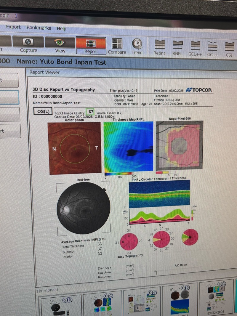Click the Red-free fundus image
Screen dimensions: 237x316
coord(84,208)
